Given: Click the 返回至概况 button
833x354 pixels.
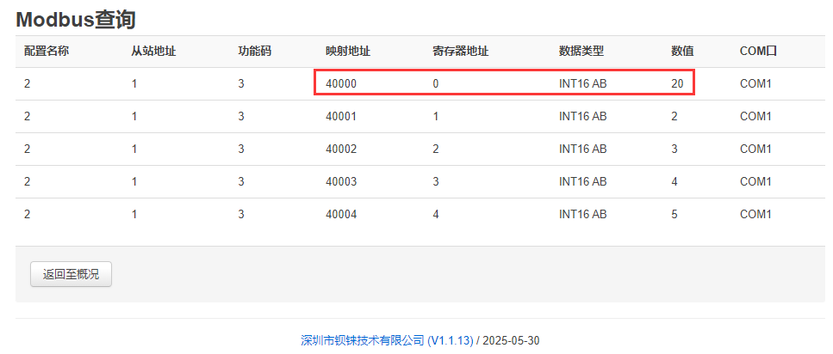Looking at the screenshot, I should pos(71,274).
